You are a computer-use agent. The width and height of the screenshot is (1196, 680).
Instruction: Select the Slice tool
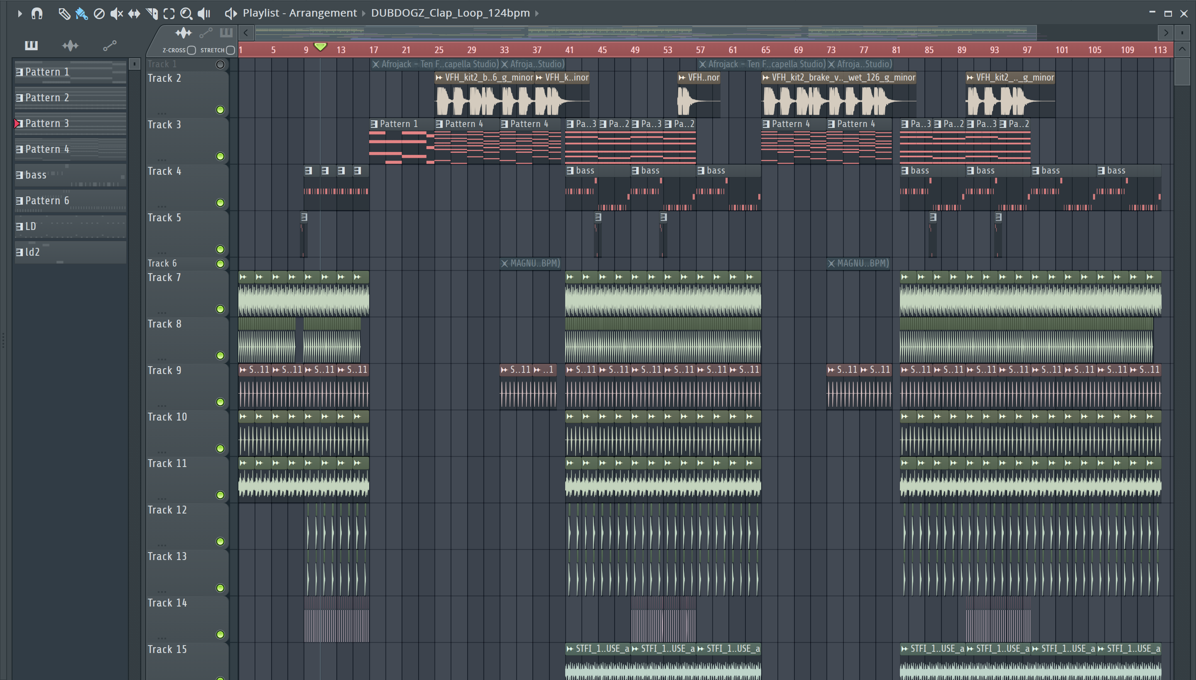152,14
